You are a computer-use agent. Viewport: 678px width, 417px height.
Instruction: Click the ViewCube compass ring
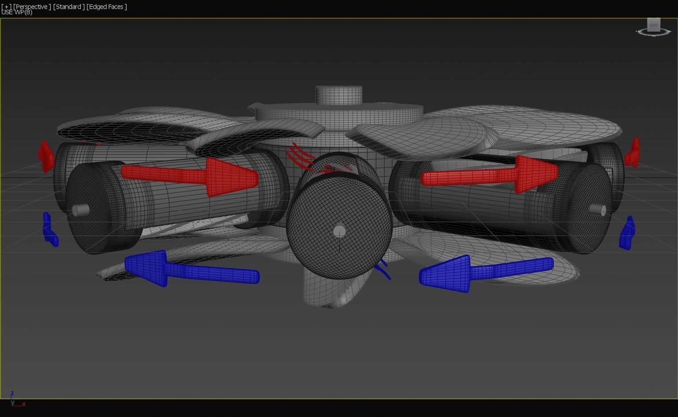point(654,32)
